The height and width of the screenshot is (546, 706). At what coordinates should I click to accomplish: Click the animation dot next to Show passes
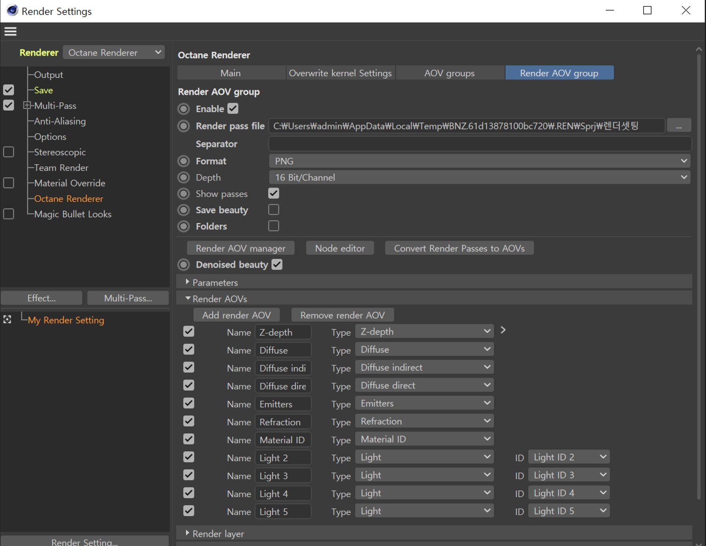coord(183,194)
